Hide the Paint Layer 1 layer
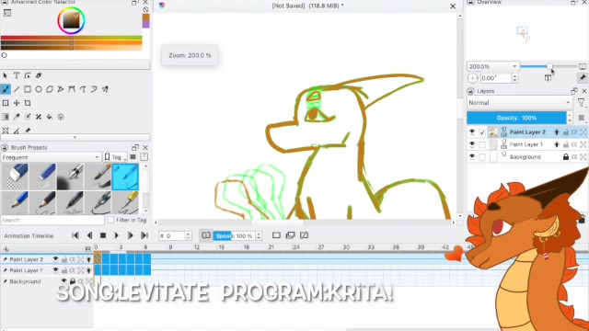 [472, 144]
